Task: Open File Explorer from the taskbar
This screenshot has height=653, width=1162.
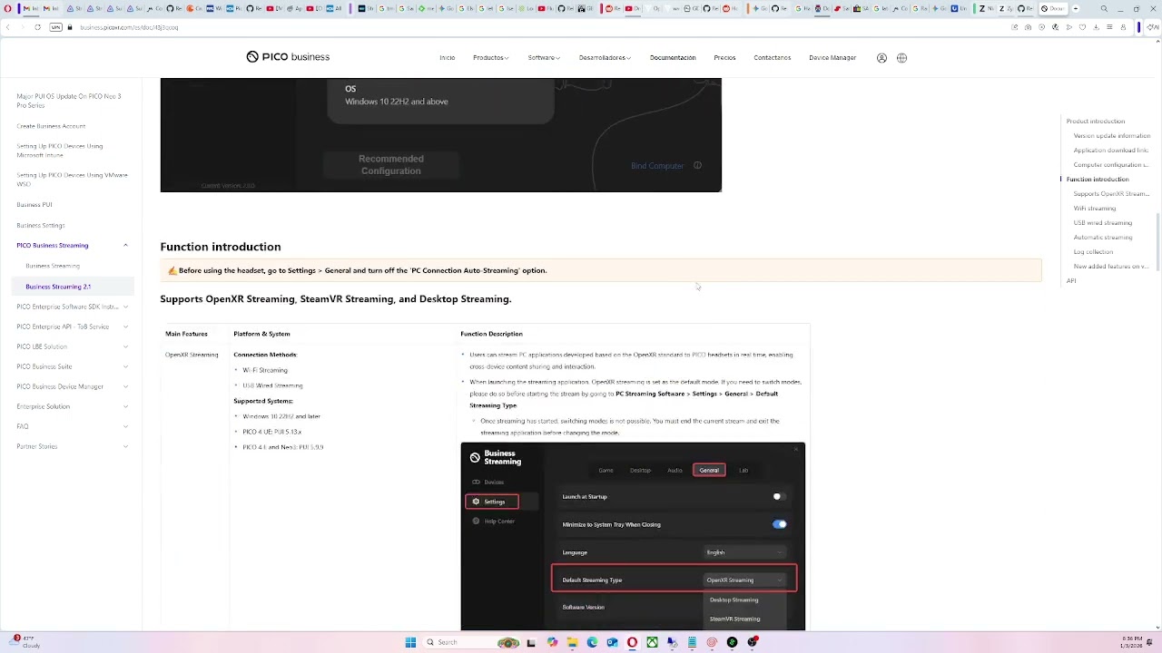Action: [572, 642]
